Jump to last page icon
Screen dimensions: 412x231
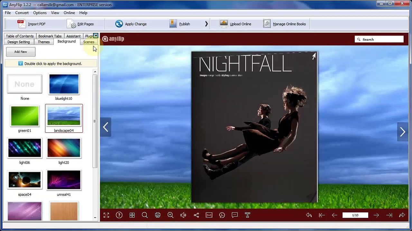(x=389, y=215)
